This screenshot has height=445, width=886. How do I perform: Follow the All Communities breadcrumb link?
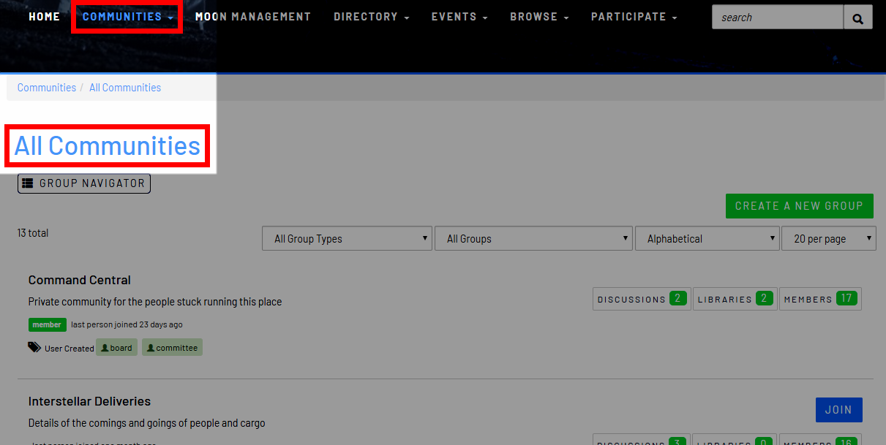tap(125, 88)
